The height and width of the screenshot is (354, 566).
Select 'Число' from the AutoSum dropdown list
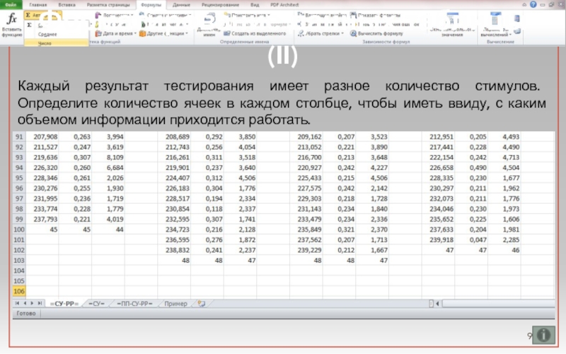point(45,42)
